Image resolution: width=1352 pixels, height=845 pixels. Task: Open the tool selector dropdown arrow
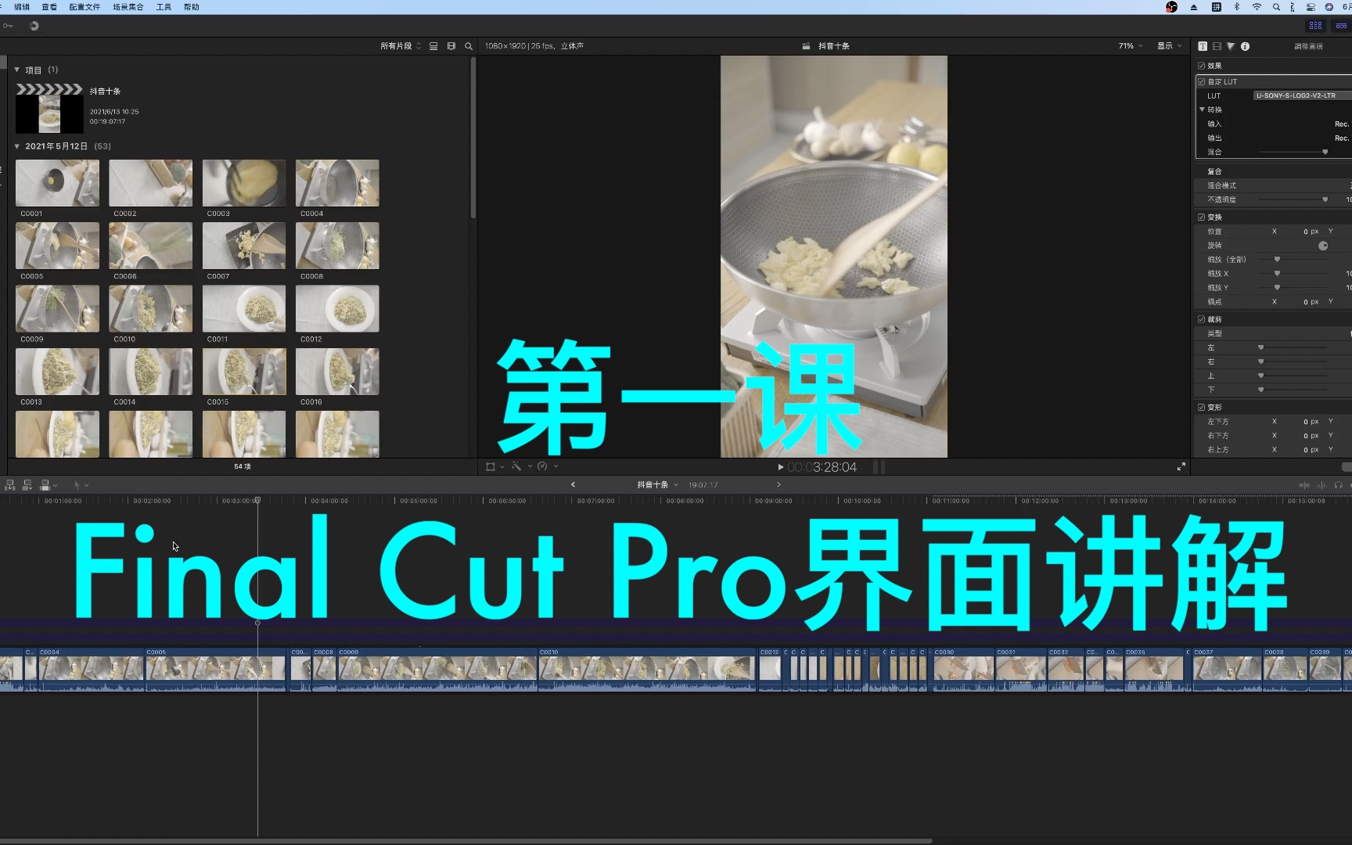(86, 485)
